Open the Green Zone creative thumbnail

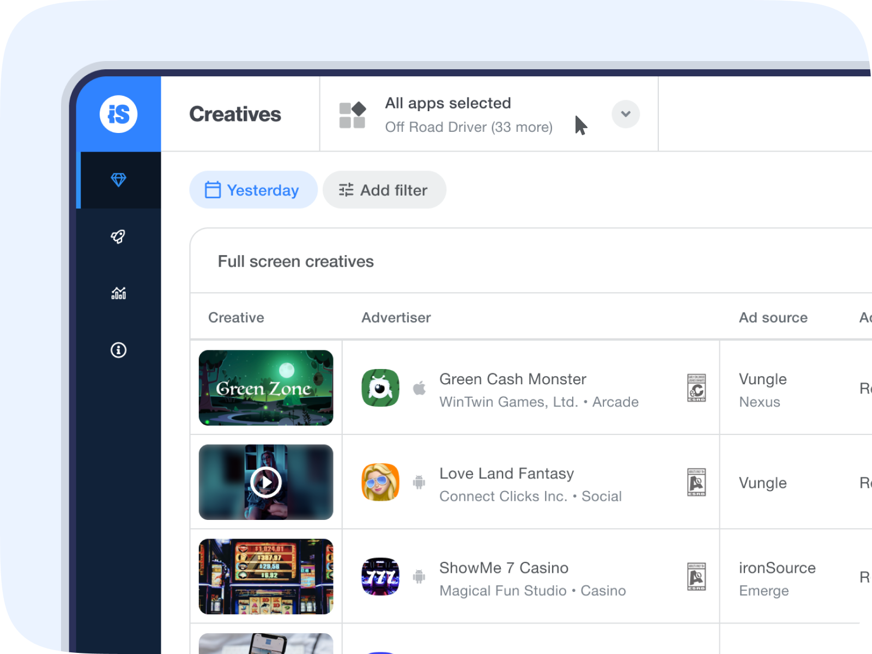tap(266, 387)
